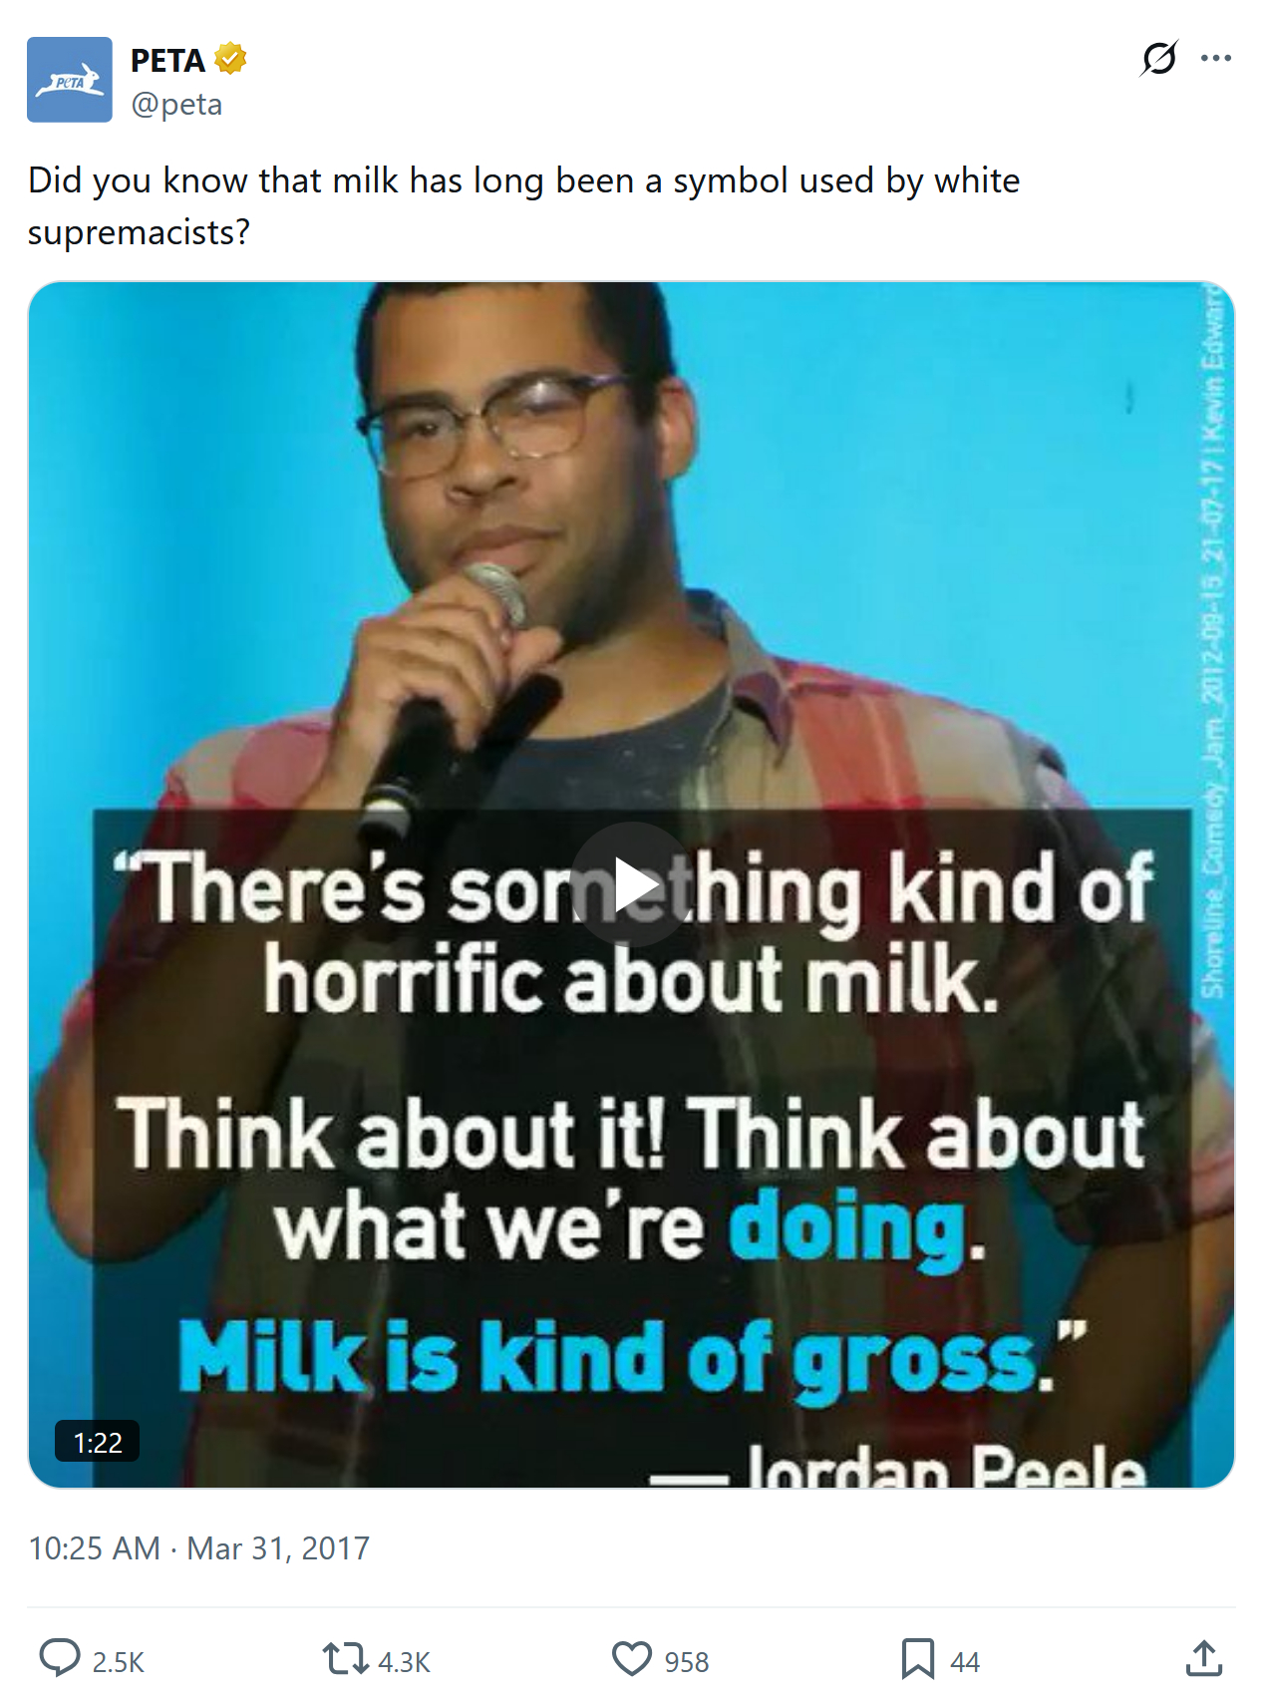Play the video with the center play button
Image resolution: width=1267 pixels, height=1703 pixels.
tap(632, 884)
